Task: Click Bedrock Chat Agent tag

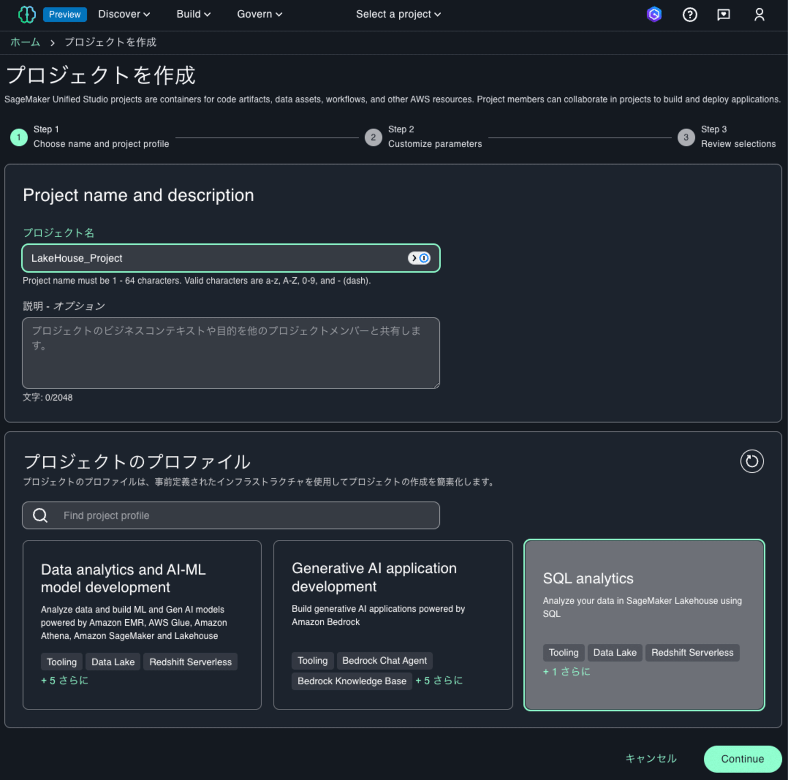Action: click(384, 661)
